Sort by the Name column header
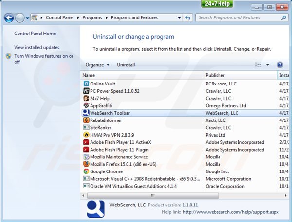Screen dimensions: 292x222 [142, 75]
